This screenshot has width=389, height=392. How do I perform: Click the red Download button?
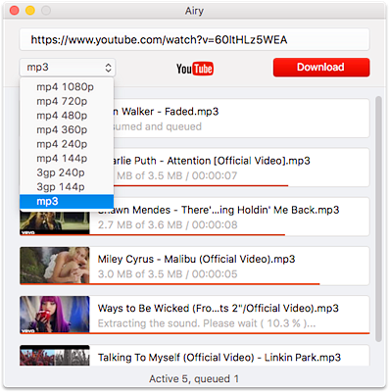[321, 68]
